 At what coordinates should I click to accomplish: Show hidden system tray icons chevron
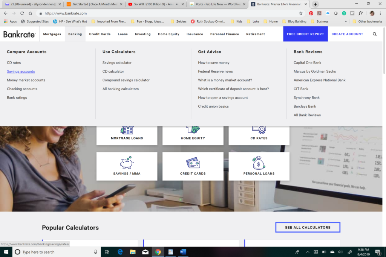pyautogui.click(x=308, y=252)
